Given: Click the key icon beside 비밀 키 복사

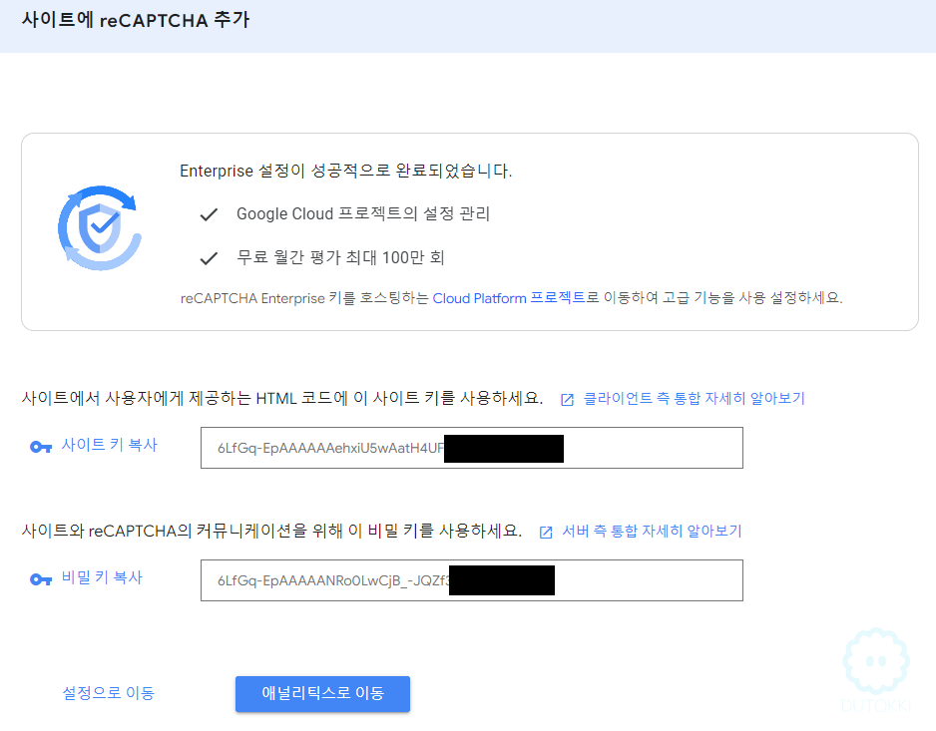Looking at the screenshot, I should point(41,579).
